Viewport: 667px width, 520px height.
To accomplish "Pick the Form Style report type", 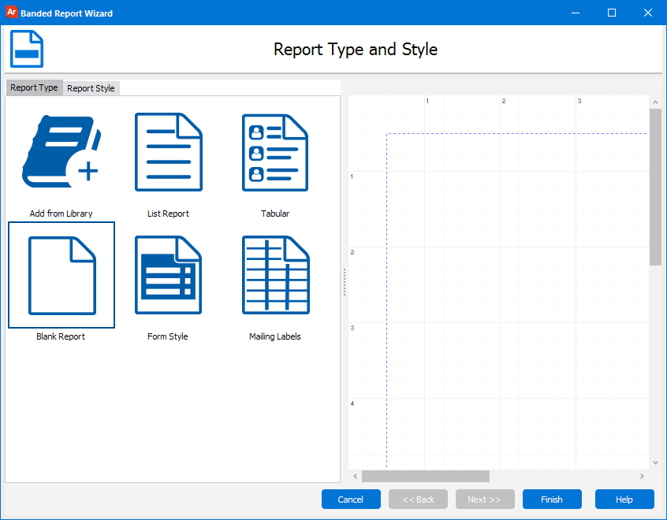I will [168, 275].
